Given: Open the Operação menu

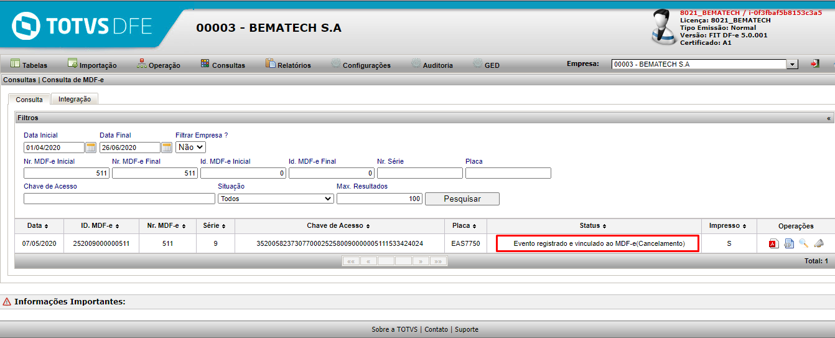Looking at the screenshot, I should (159, 64).
